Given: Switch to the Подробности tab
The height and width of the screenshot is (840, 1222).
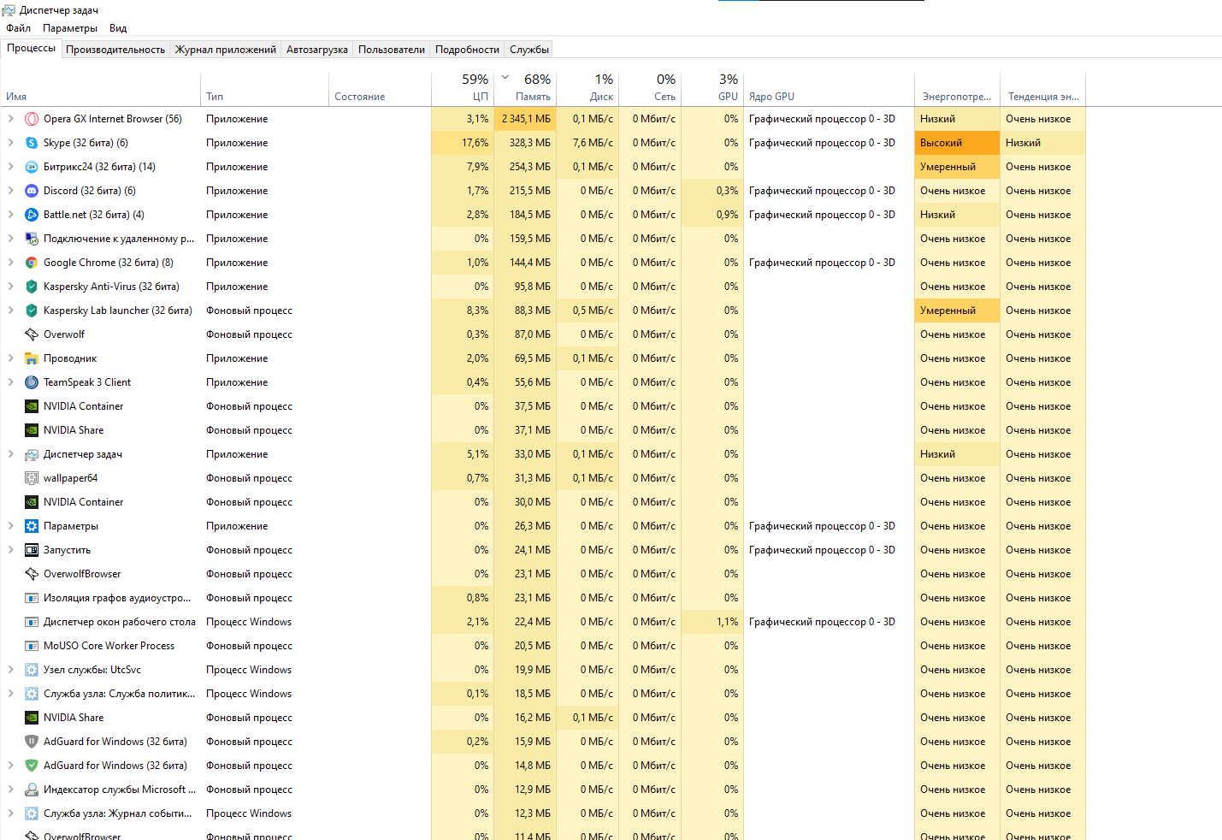Looking at the screenshot, I should [x=467, y=50].
